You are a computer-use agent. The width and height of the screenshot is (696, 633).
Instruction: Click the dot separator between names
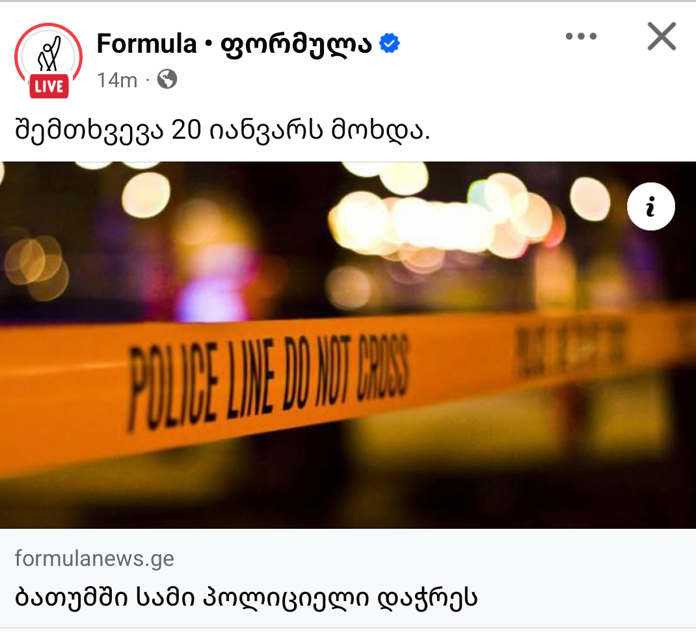208,44
